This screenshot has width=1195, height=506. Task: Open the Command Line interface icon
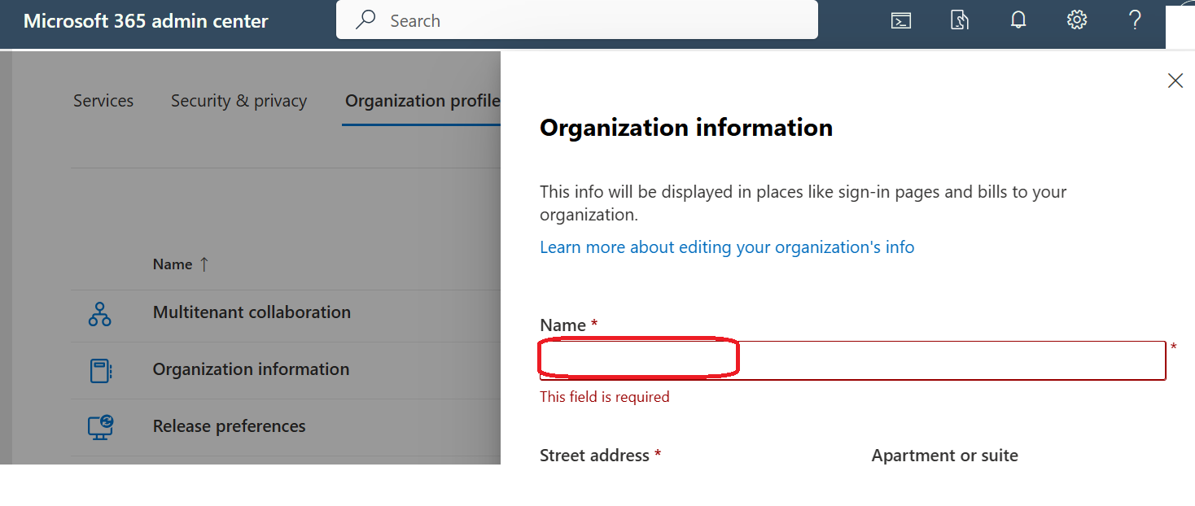tap(900, 21)
